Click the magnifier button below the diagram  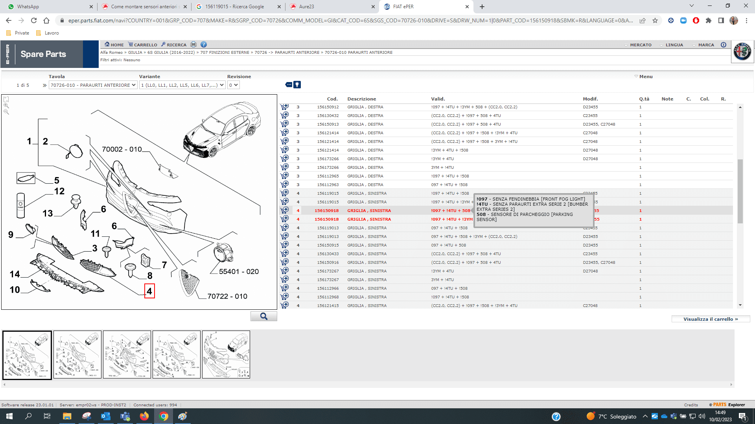(x=264, y=316)
